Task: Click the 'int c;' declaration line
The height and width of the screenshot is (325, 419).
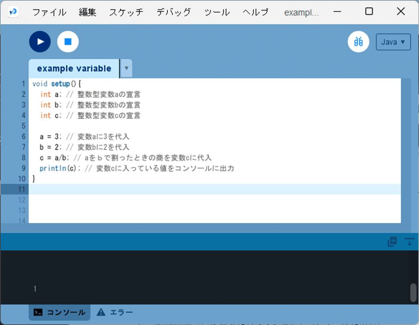Action: [90, 116]
